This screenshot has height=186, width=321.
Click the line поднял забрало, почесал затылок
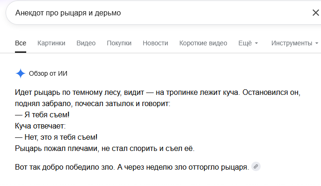click(x=93, y=104)
